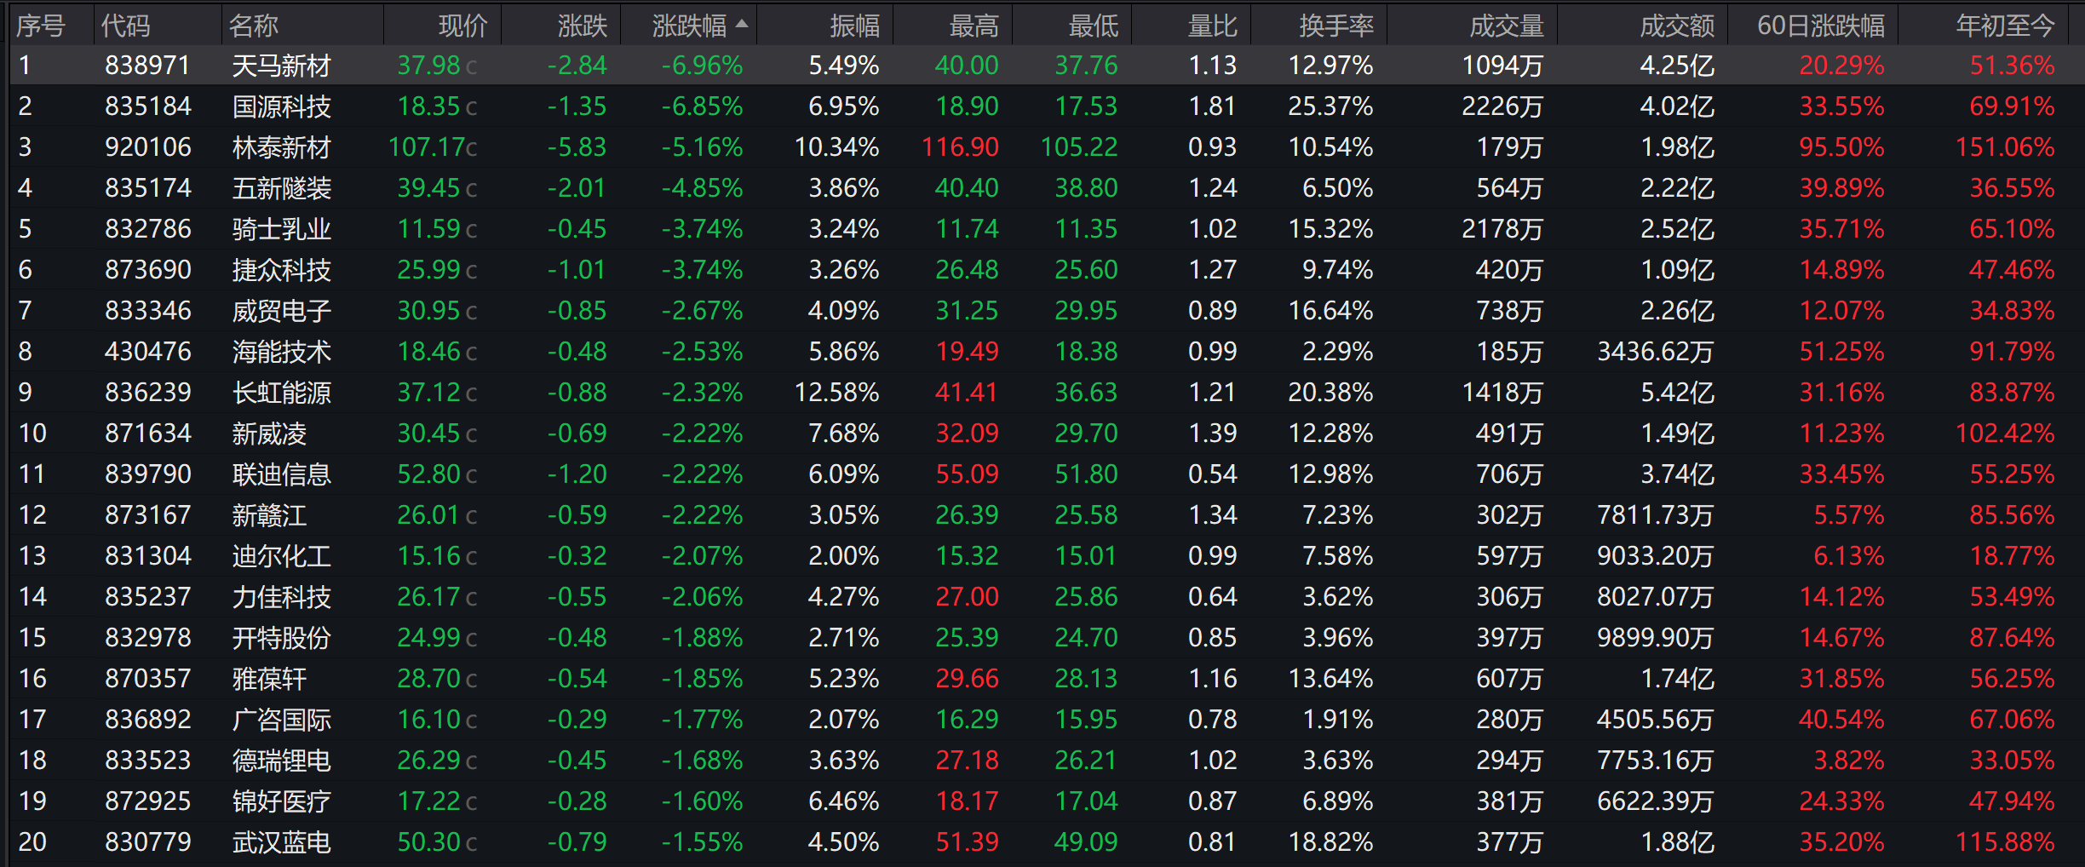Click the 60-day change value 95.50%
This screenshot has width=2085, height=867.
pyautogui.click(x=1841, y=147)
